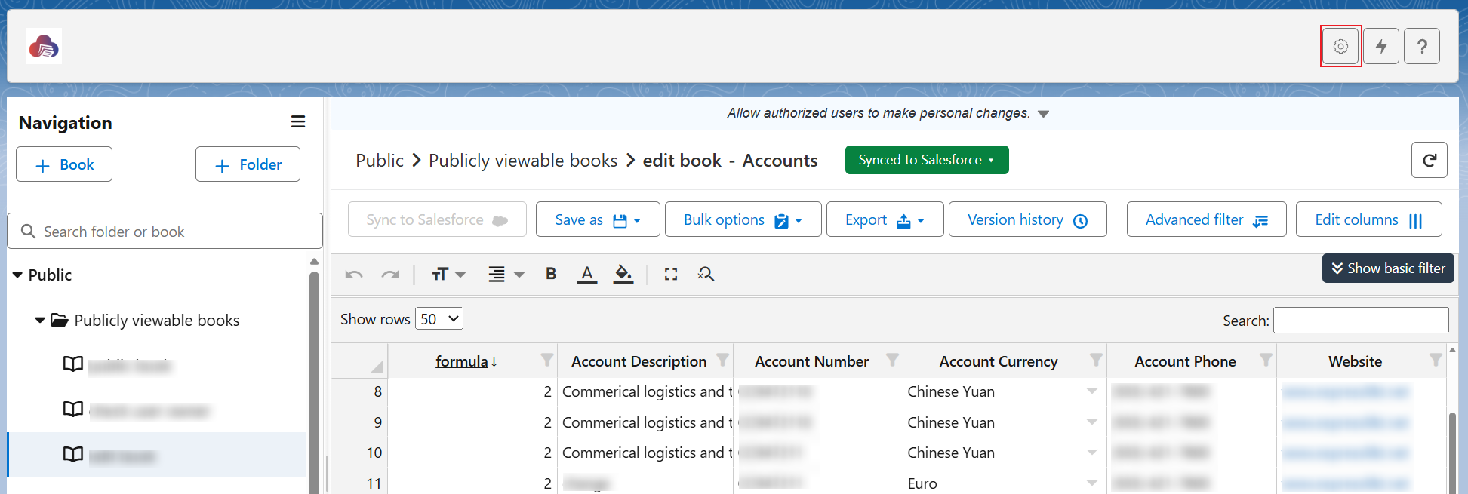Show the basic filter panel
Screen dimensions: 1468x494
(1387, 268)
